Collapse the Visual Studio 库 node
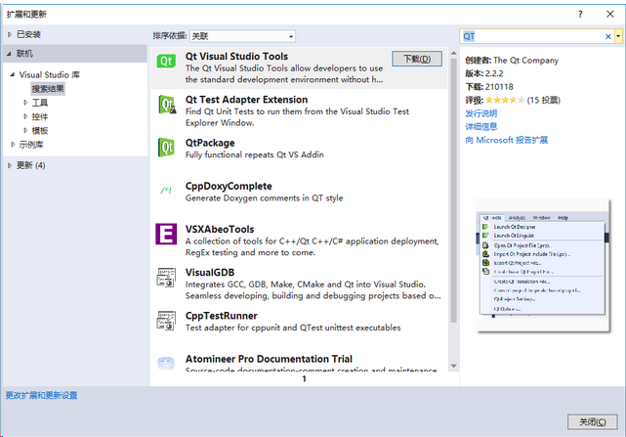Image resolution: width=626 pixels, height=437 pixels. pyautogui.click(x=13, y=74)
